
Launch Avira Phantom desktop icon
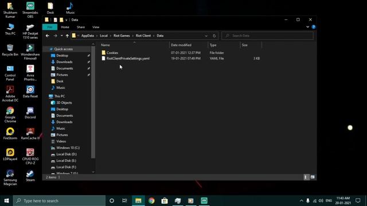click(30, 73)
